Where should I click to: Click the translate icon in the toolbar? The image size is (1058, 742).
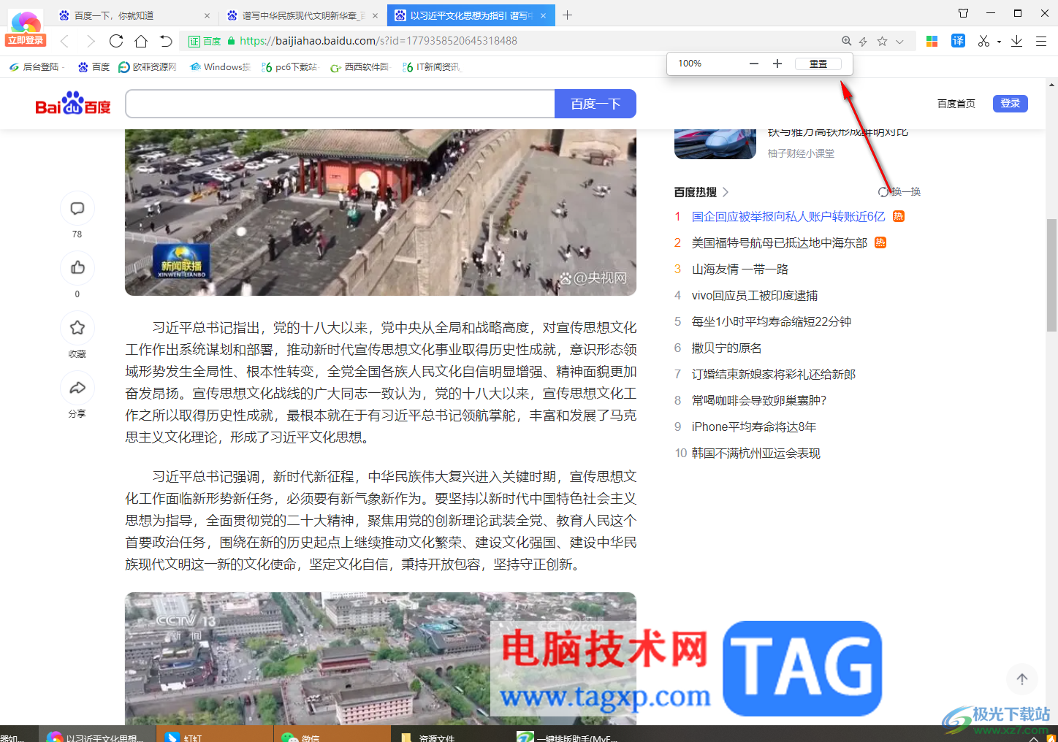point(958,41)
